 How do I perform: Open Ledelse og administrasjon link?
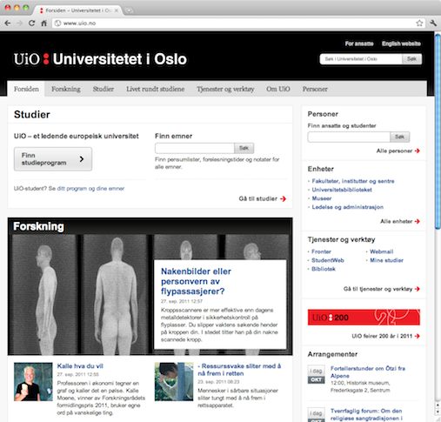pyautogui.click(x=347, y=207)
